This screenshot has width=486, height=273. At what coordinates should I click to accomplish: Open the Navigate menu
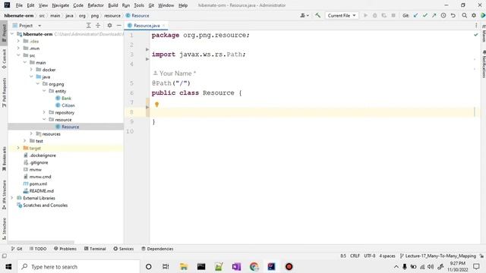(x=61, y=5)
